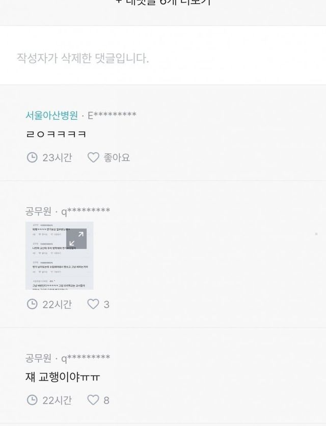Select 공무원 label above the image comment
The height and width of the screenshot is (426, 326).
(38, 211)
